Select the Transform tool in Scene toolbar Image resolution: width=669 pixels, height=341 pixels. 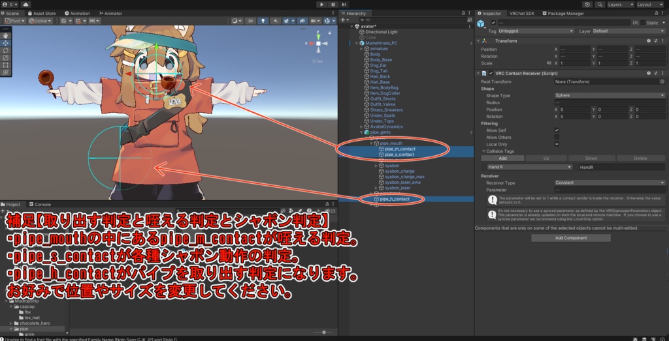(5, 72)
